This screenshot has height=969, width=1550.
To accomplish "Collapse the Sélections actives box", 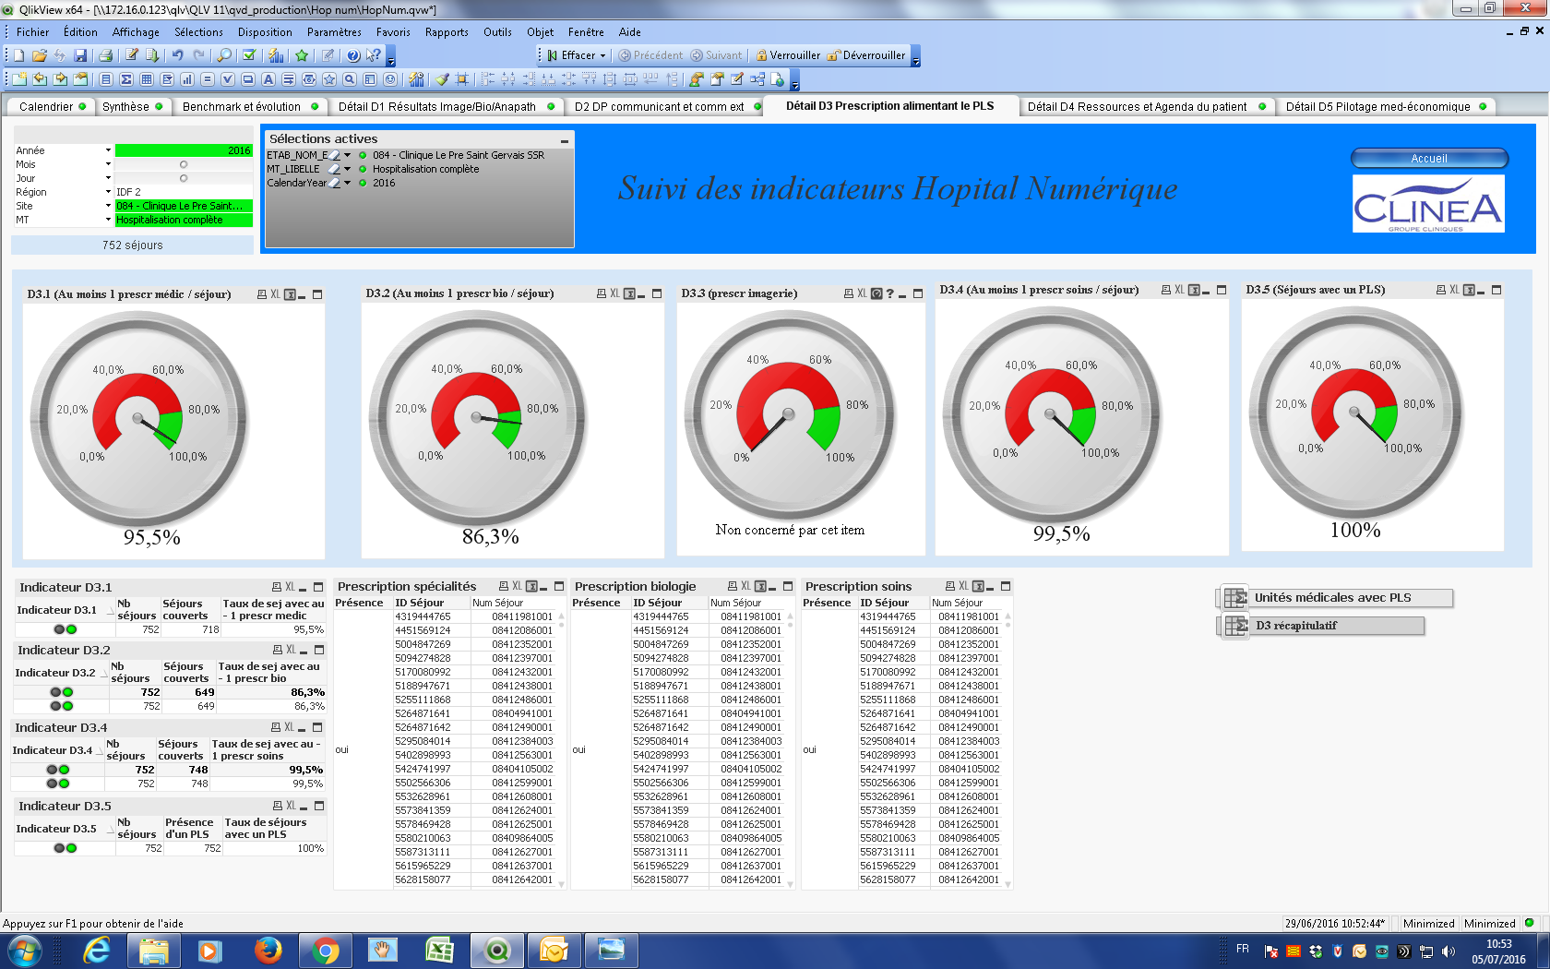I will click(x=565, y=140).
